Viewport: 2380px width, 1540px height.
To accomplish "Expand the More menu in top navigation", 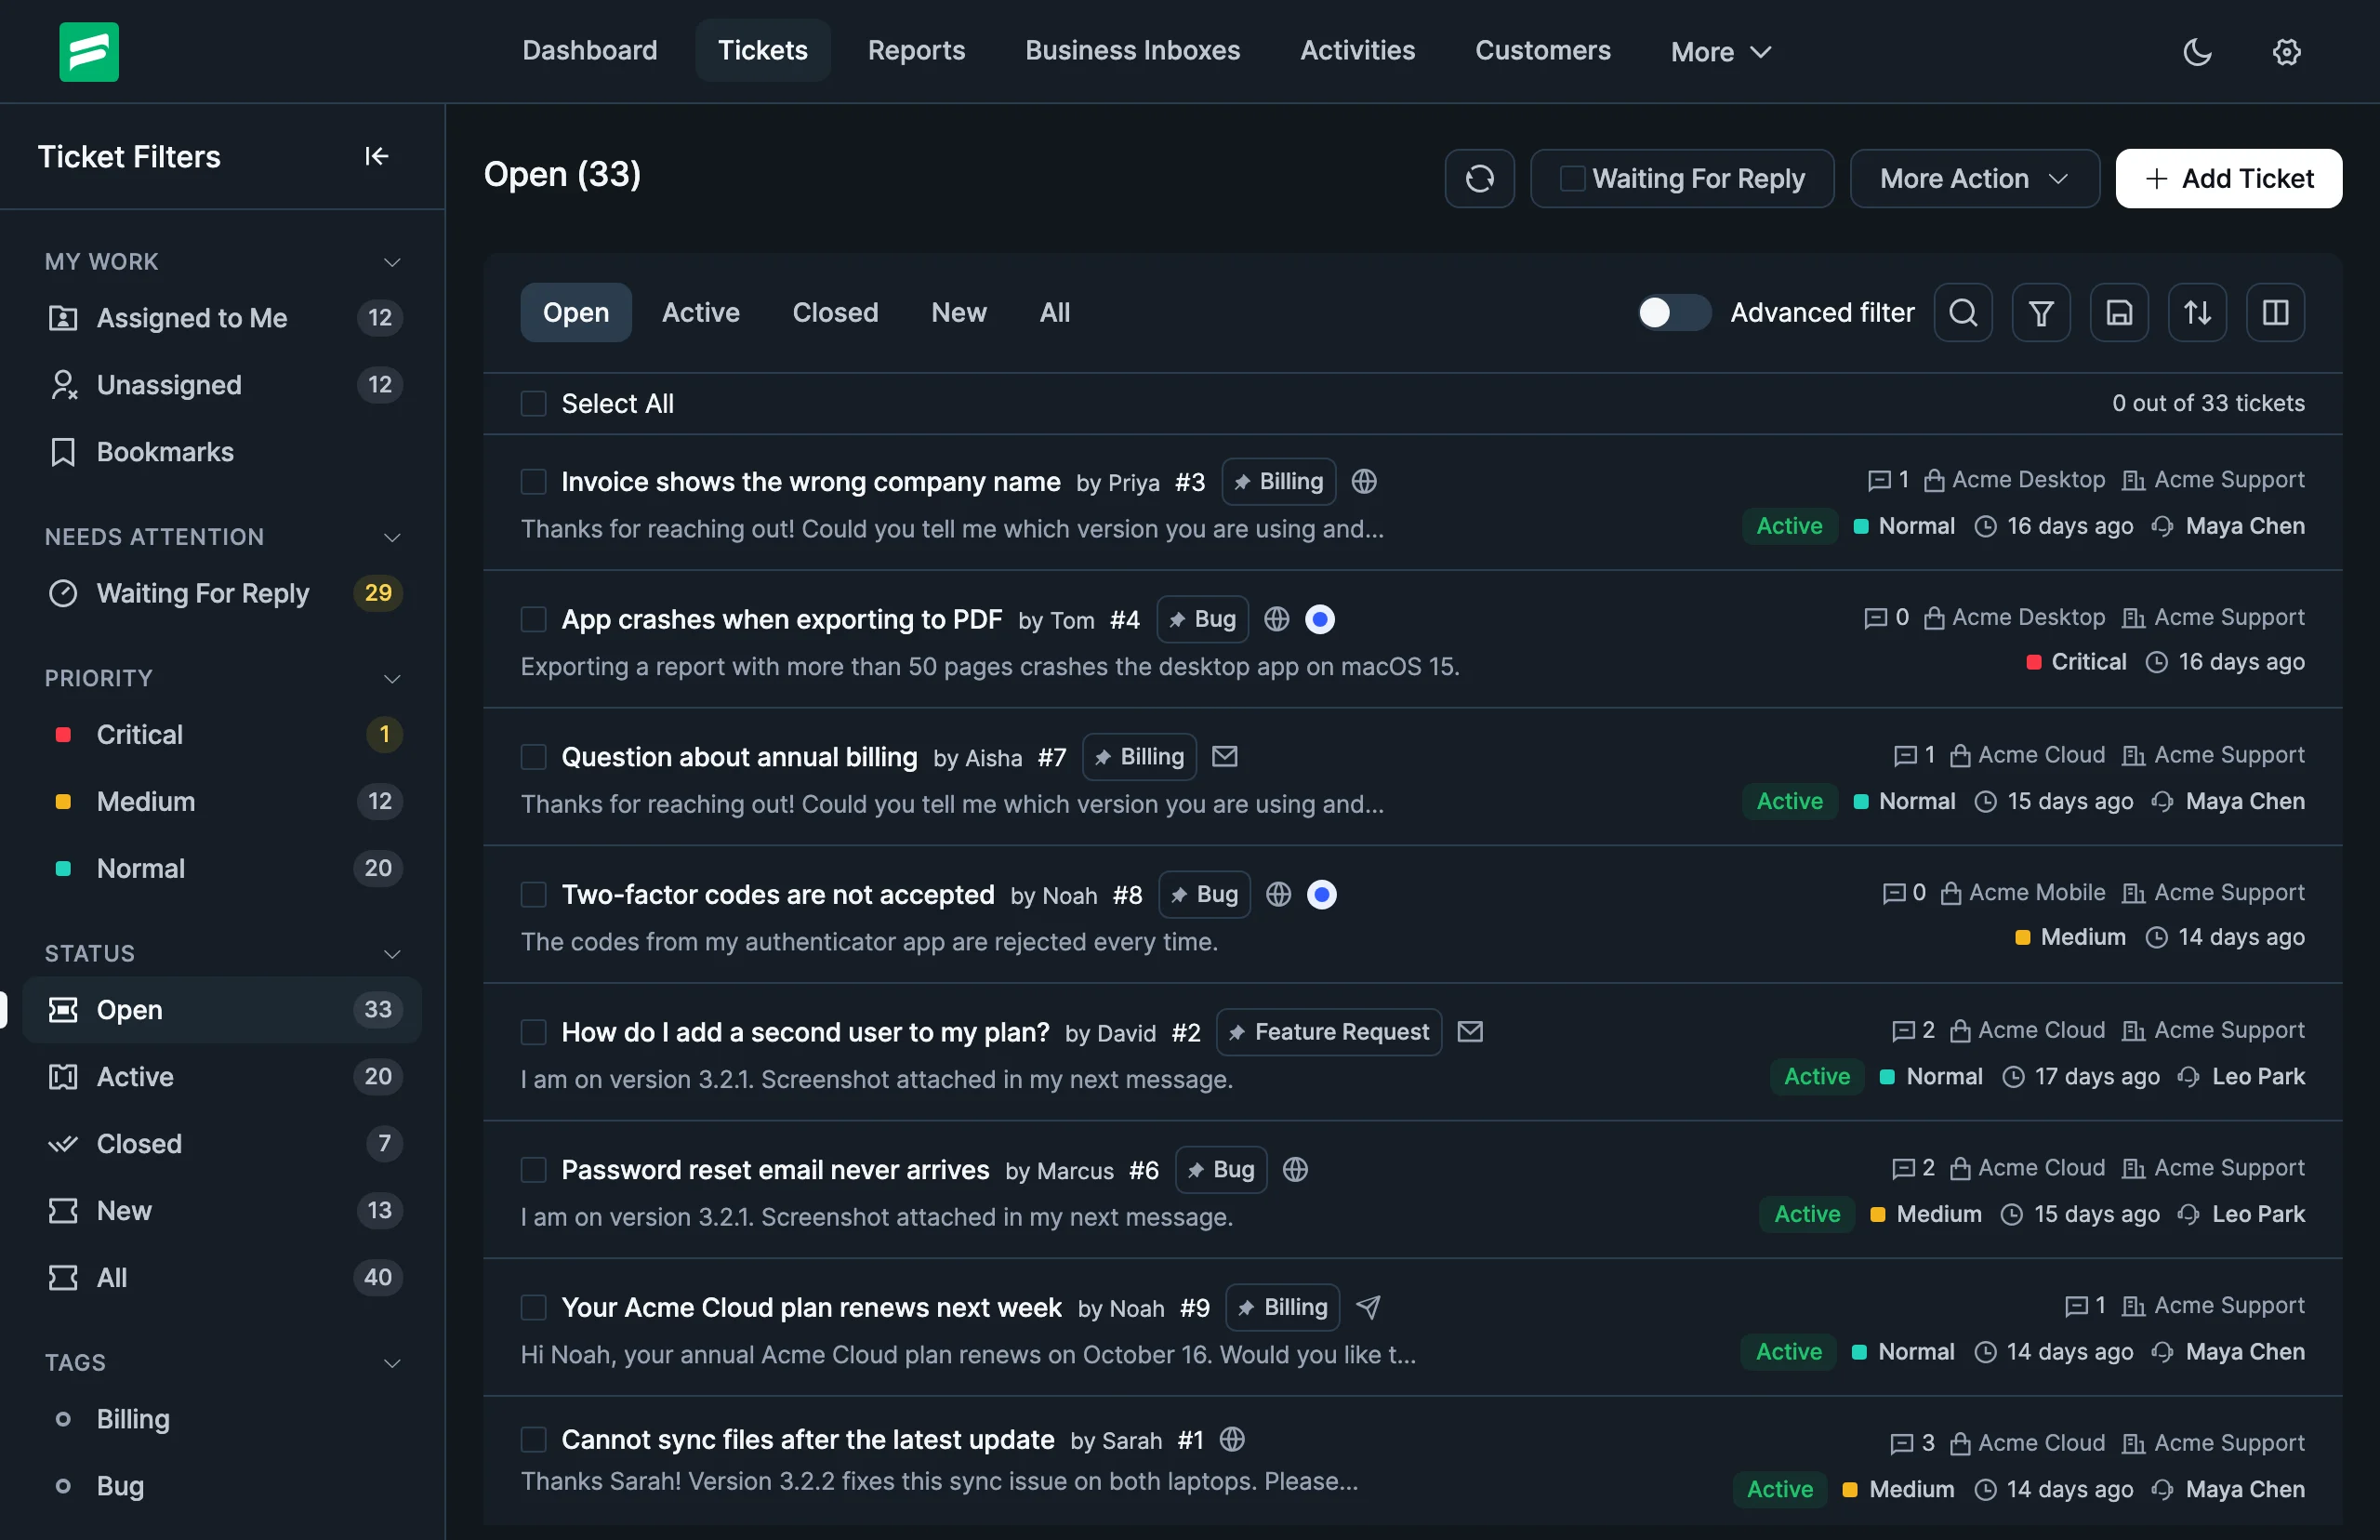I will pyautogui.click(x=1720, y=52).
